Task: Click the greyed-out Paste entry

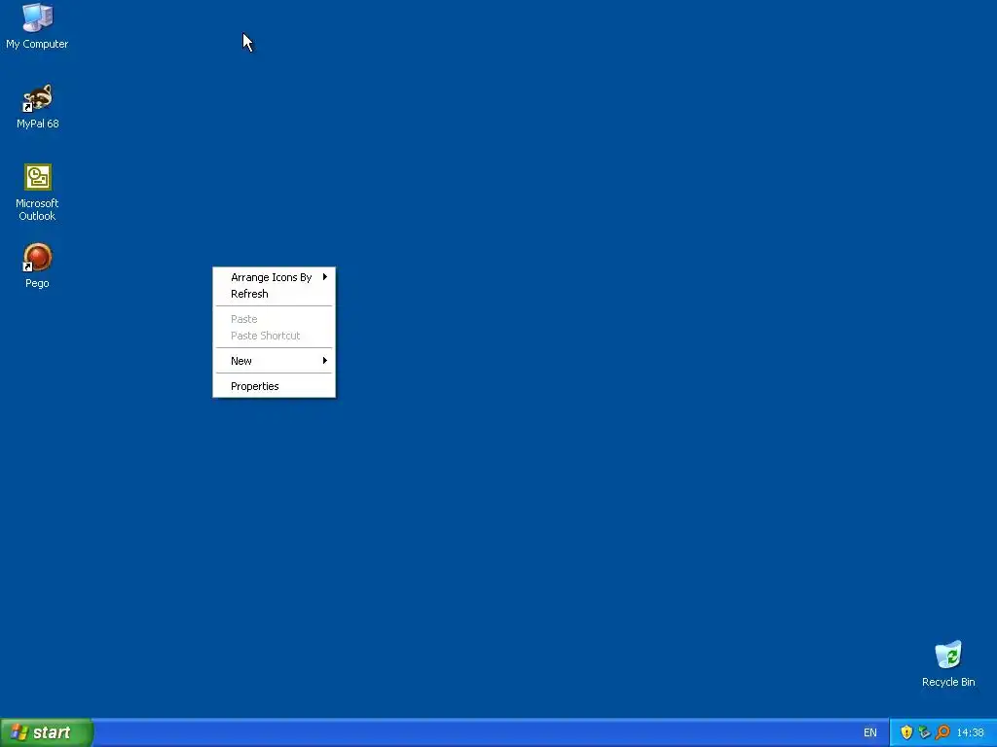Action: point(274,319)
